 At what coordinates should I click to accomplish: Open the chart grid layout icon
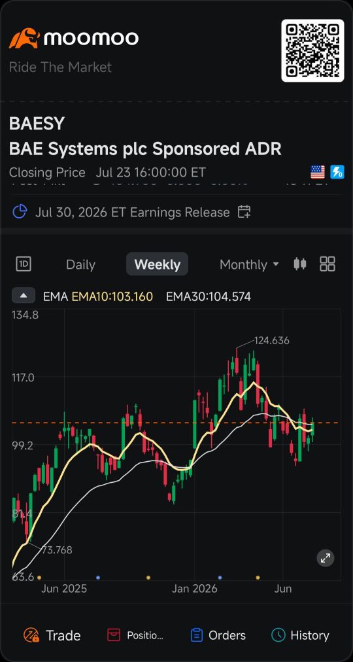[x=328, y=264]
